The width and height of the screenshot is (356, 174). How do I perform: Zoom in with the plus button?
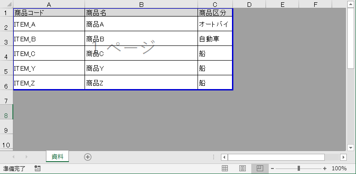pos(325,168)
